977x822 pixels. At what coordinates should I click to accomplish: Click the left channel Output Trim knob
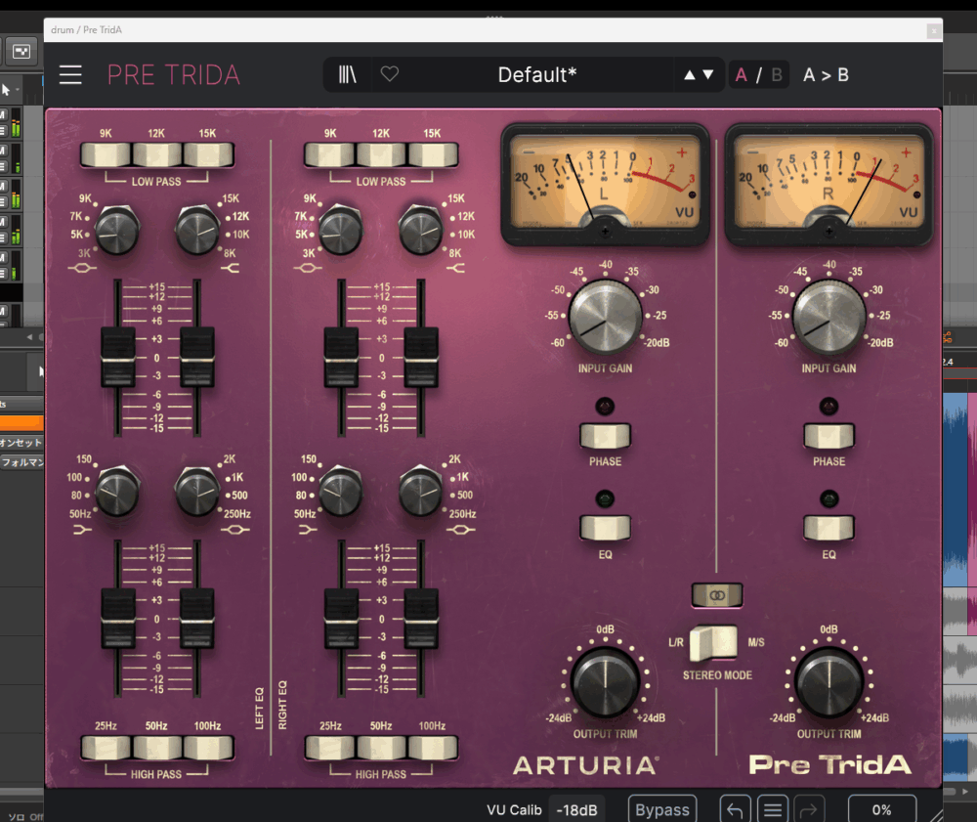coord(605,682)
